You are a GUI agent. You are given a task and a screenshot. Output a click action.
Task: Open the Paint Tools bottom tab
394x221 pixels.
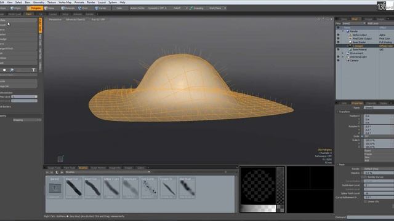[70, 168]
